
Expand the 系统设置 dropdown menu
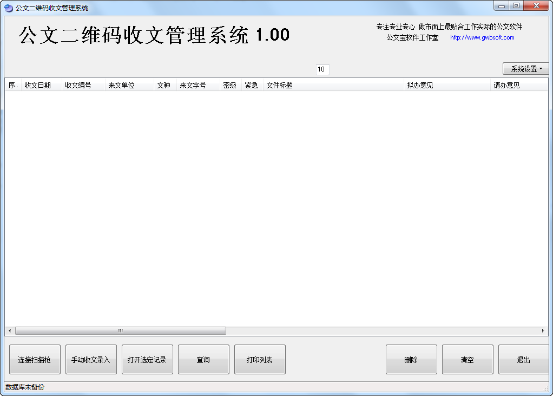click(x=525, y=68)
